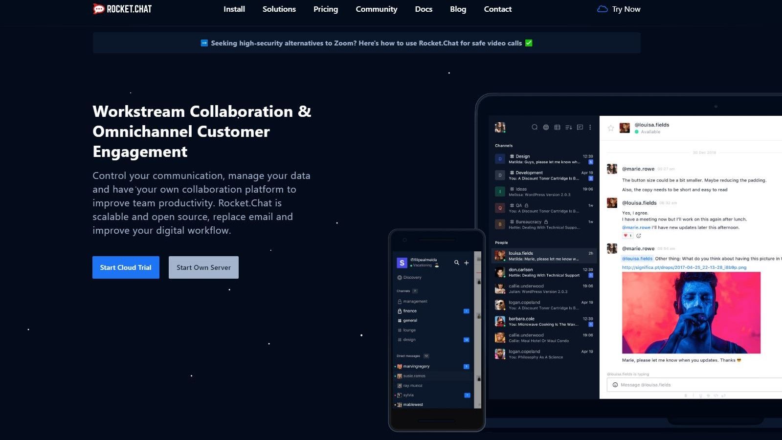Image resolution: width=782 pixels, height=440 pixels.
Task: Click the significa.pt image URL in chat
Action: tap(684, 267)
